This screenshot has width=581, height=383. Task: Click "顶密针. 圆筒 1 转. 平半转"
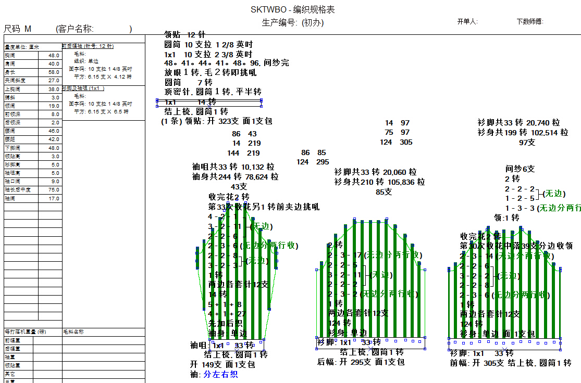coord(213,92)
